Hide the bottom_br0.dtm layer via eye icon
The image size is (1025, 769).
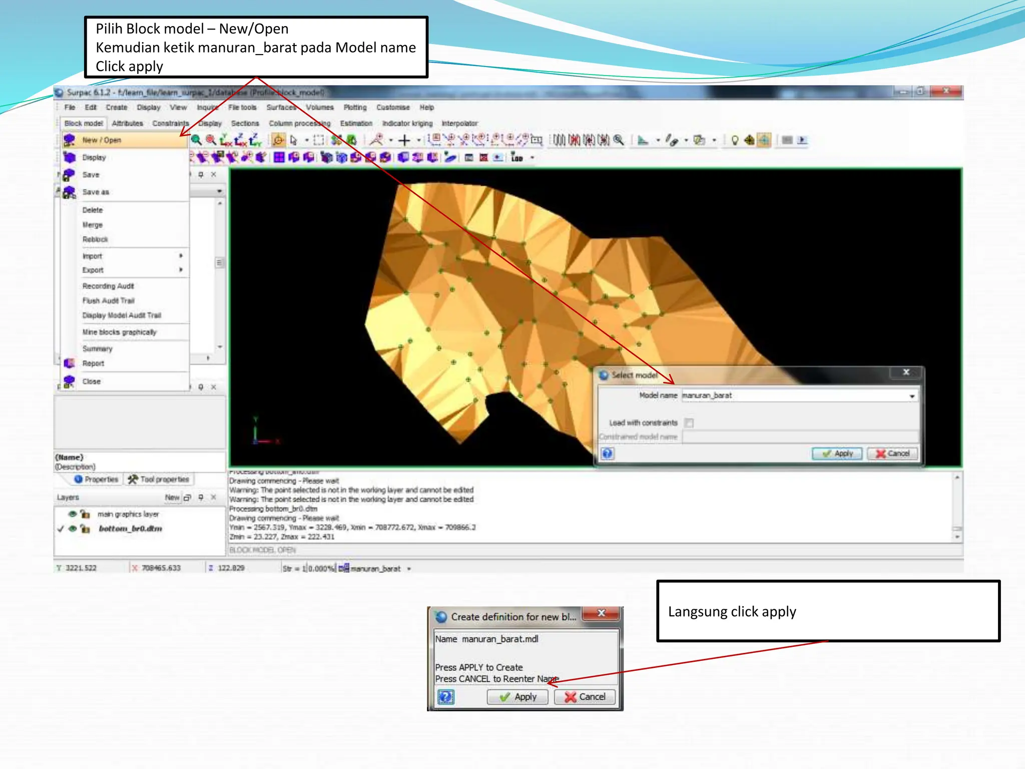tap(73, 529)
